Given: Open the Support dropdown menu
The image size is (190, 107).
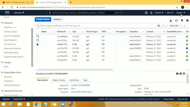Looking at the screenshot, I should [180, 12].
